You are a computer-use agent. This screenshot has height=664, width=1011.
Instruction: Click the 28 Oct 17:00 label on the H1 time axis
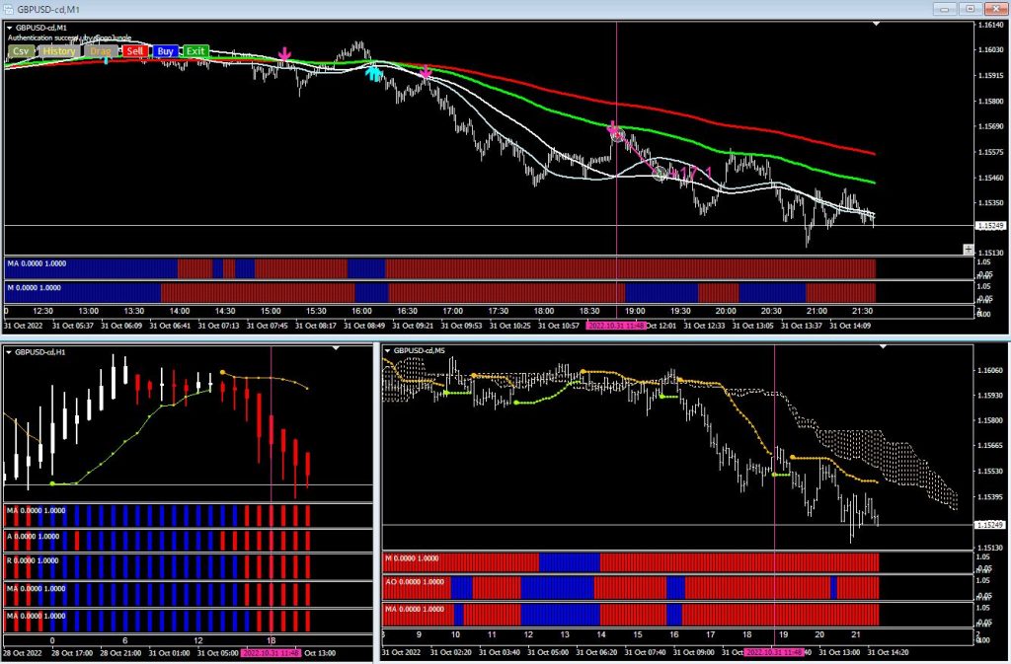click(73, 653)
